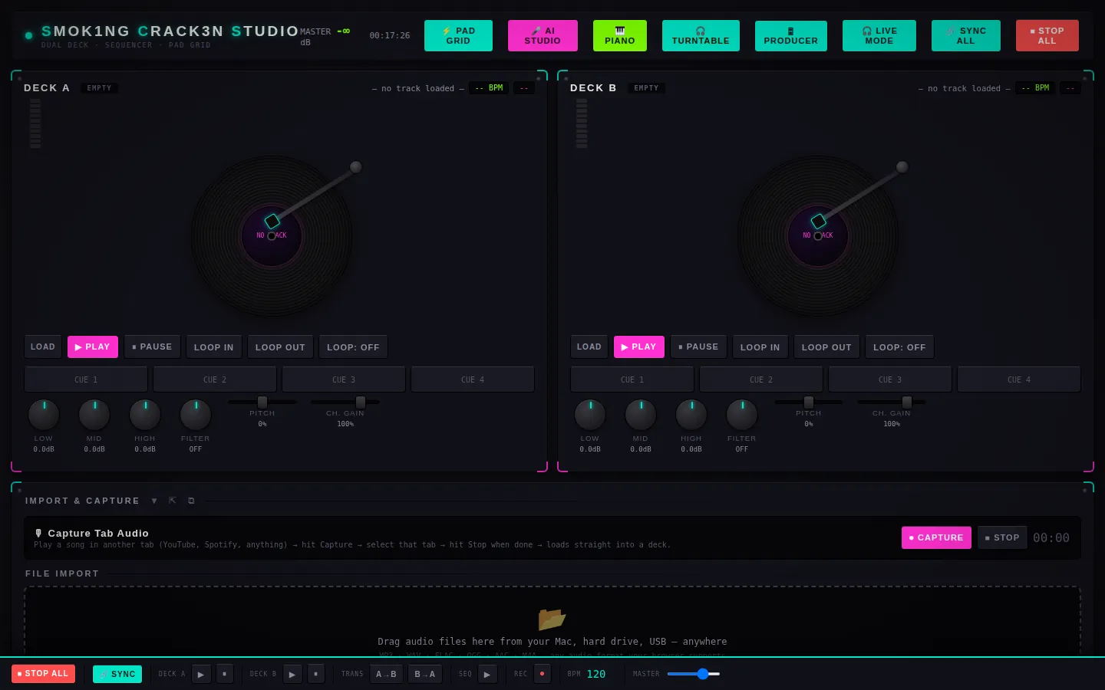
Task: Set Loop Out on Deck B
Action: coord(826,347)
